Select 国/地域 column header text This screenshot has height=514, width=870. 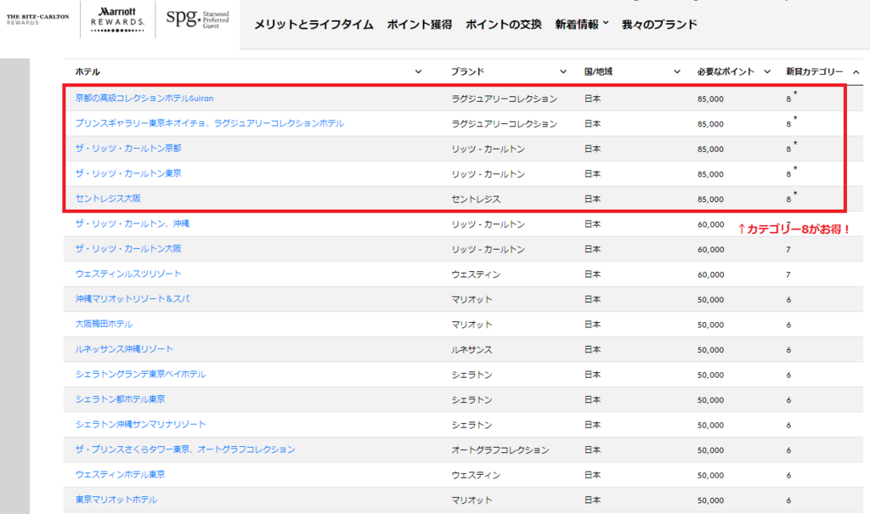pyautogui.click(x=598, y=71)
